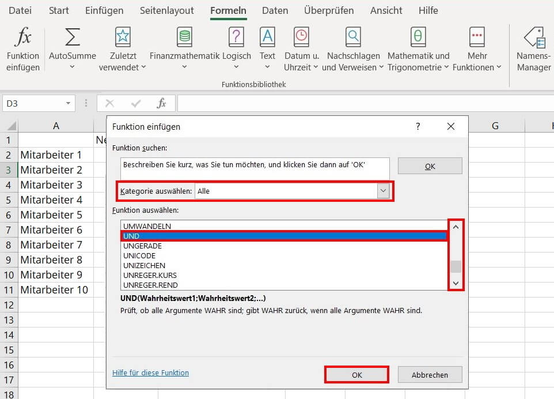Image resolution: width=554 pixels, height=399 pixels.
Task: Click cell Mitarbeiter 5
Action: point(56,214)
